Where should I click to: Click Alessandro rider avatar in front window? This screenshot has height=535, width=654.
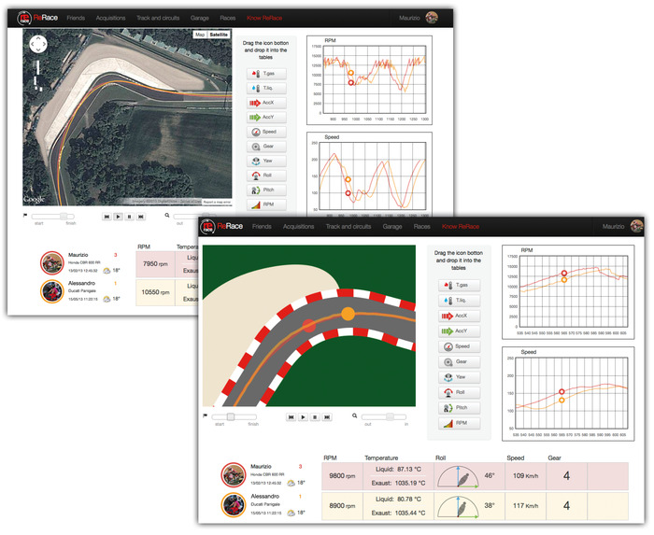(x=234, y=505)
